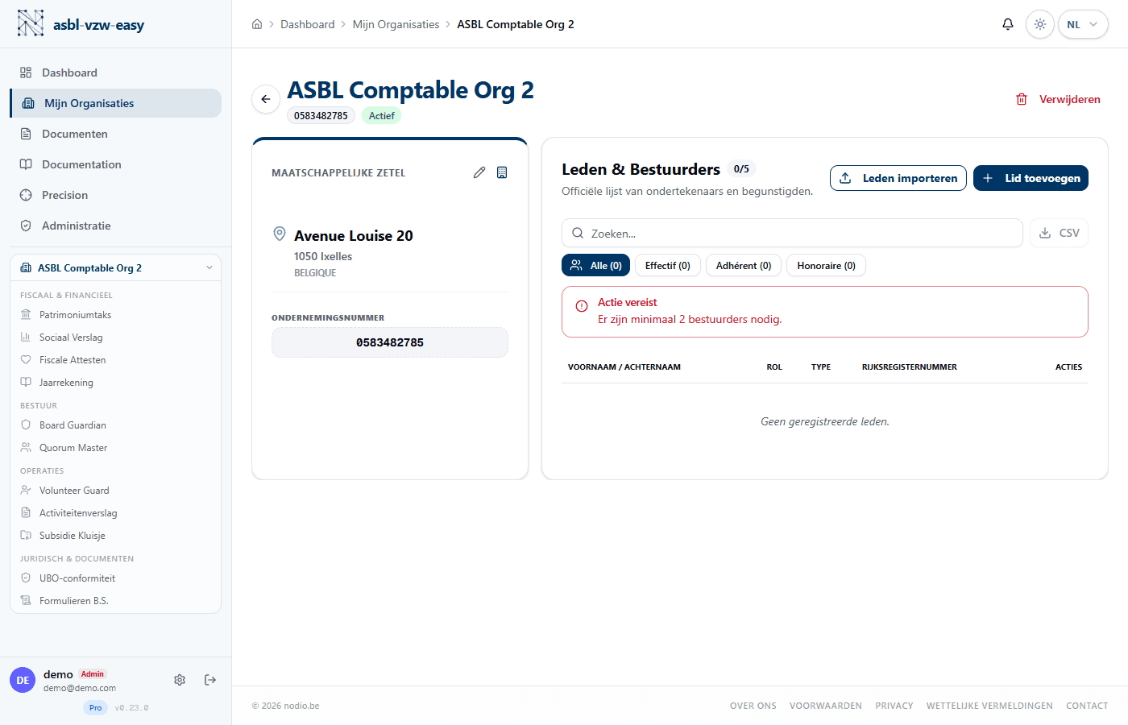Open Precision in the sidebar
The width and height of the screenshot is (1128, 725).
tap(115, 195)
